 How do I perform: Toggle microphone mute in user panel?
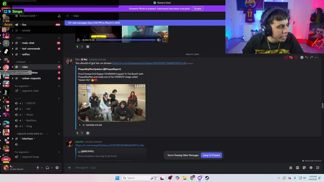tap(38, 168)
